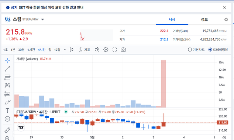234x140 pixels.
Task: Click the 215.8 KRW current price
Action: click(19, 32)
